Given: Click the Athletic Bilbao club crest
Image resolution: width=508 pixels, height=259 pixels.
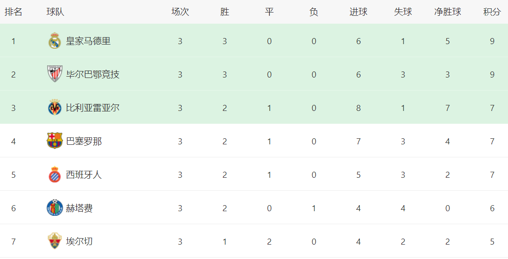Looking at the screenshot, I should tap(55, 74).
